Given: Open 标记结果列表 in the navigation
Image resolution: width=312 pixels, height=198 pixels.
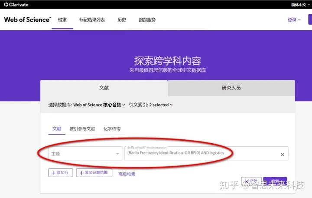Looking at the screenshot, I should coord(92,20).
